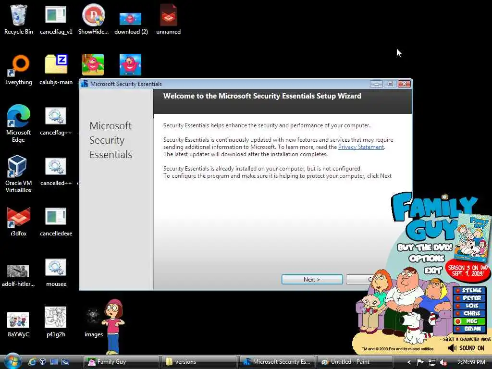
Task: Click Next in the setup wizard
Action: pos(312,279)
